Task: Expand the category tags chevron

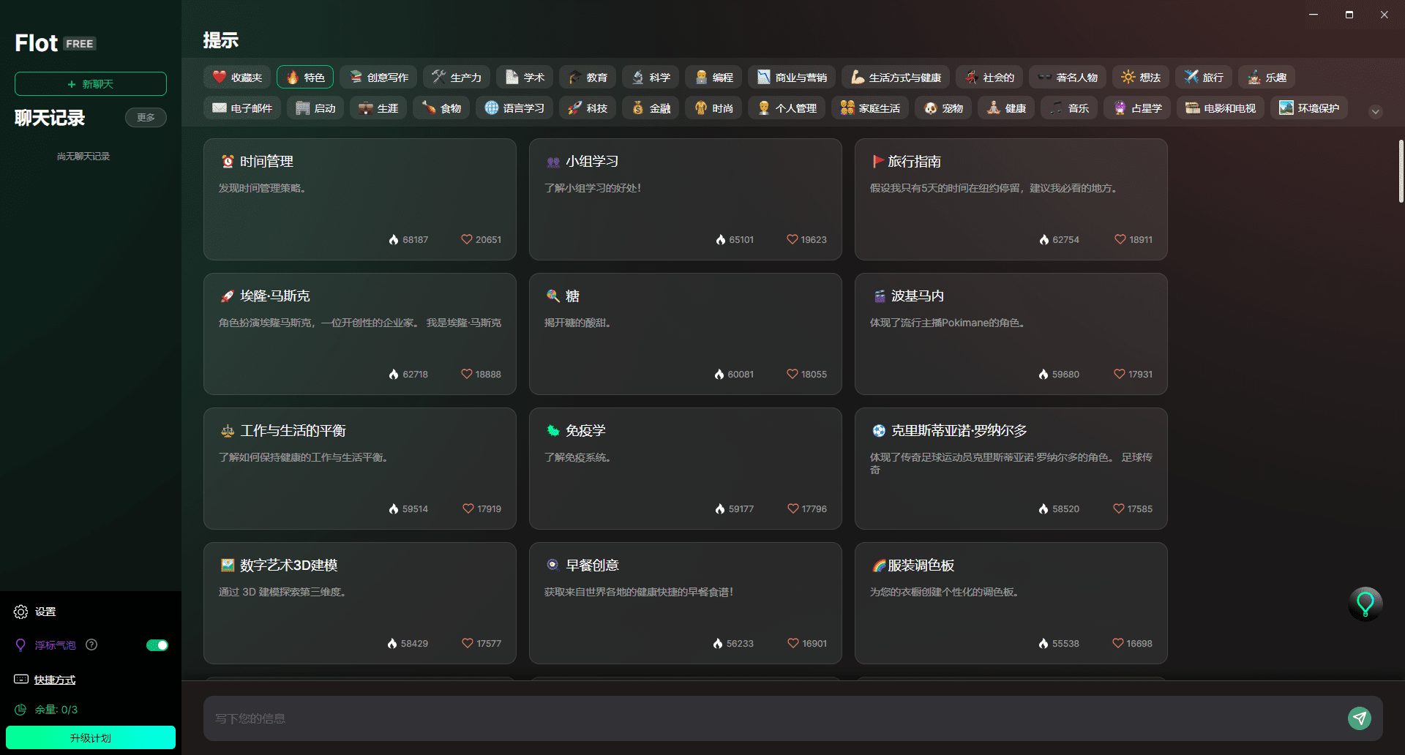Action: (x=1375, y=112)
